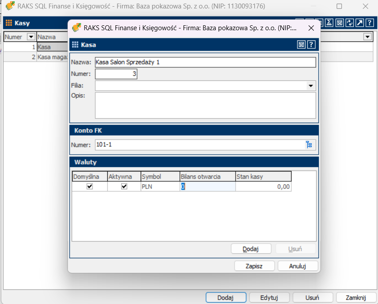The image size is (378, 304).
Task: Toggle the Aktywna checkbox for PLN
Action: tap(124, 187)
